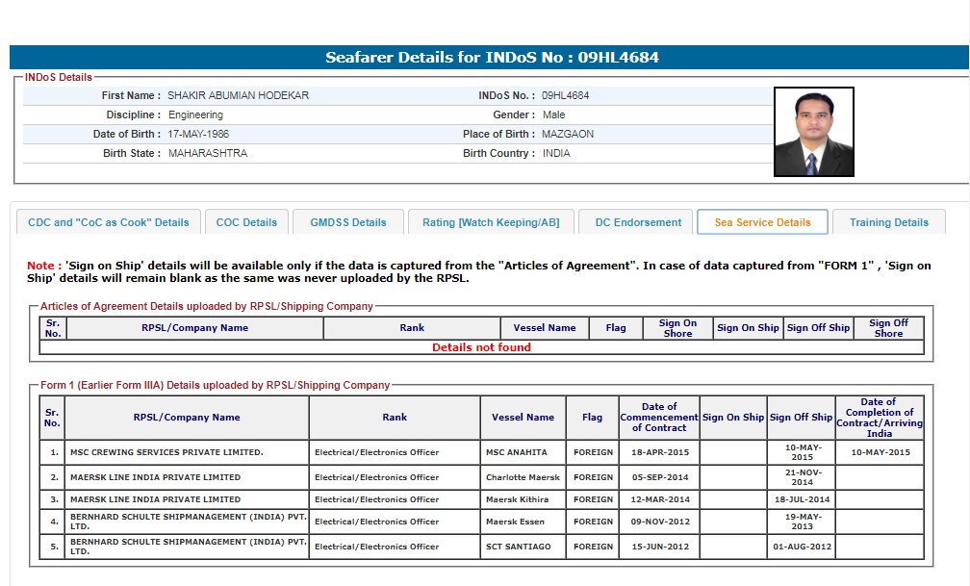Viewport: 970px width, 586px height.
Task: Select the Rating [Watch Keeping/AB] tab
Action: click(x=490, y=222)
